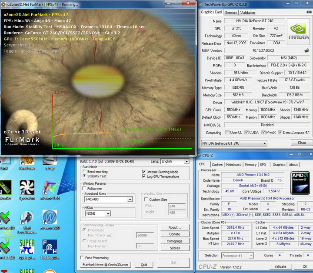This screenshot has height=273, width=313.
Task: Click the Max Frames input field
Action: (x=145, y=246)
